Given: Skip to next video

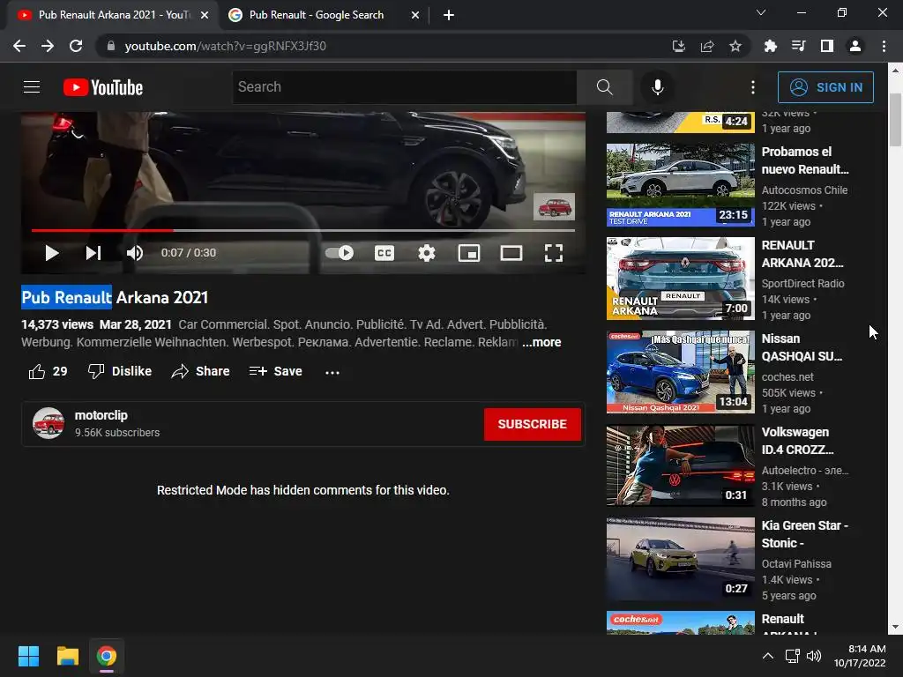Looking at the screenshot, I should tap(93, 253).
